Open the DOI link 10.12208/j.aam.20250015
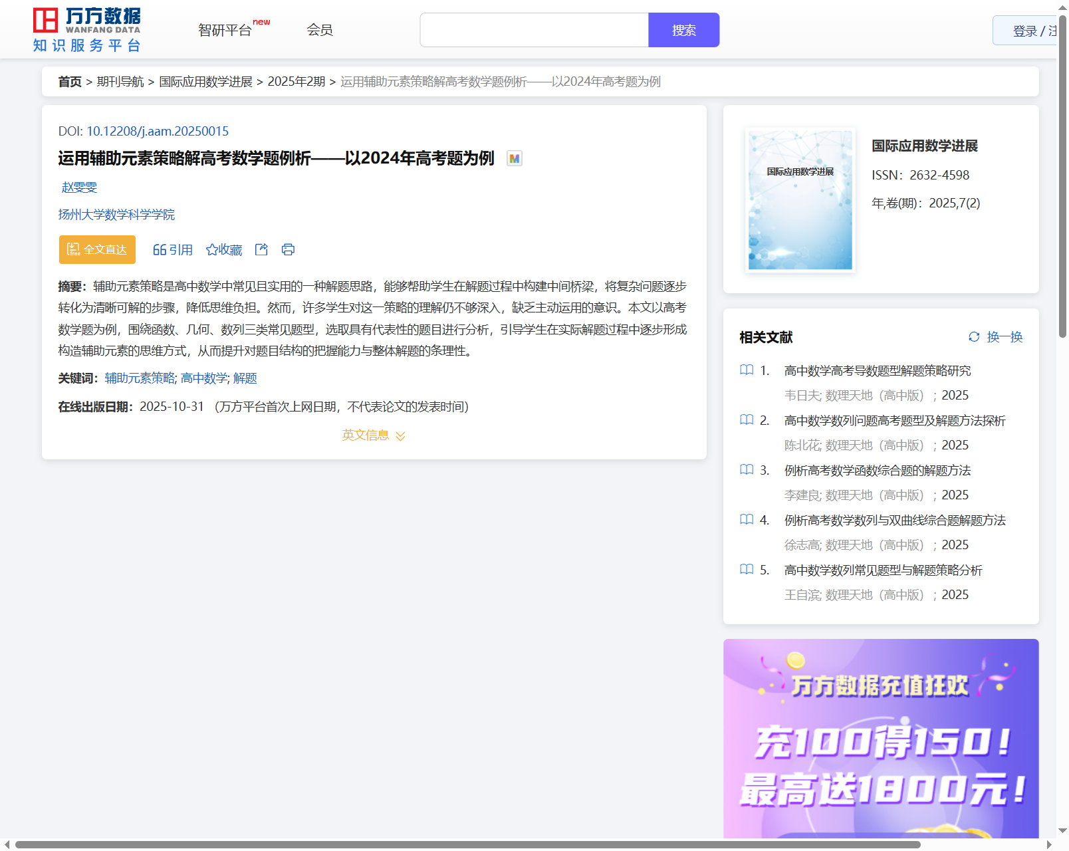Screen dimensions: 1069x851 pyautogui.click(x=158, y=131)
